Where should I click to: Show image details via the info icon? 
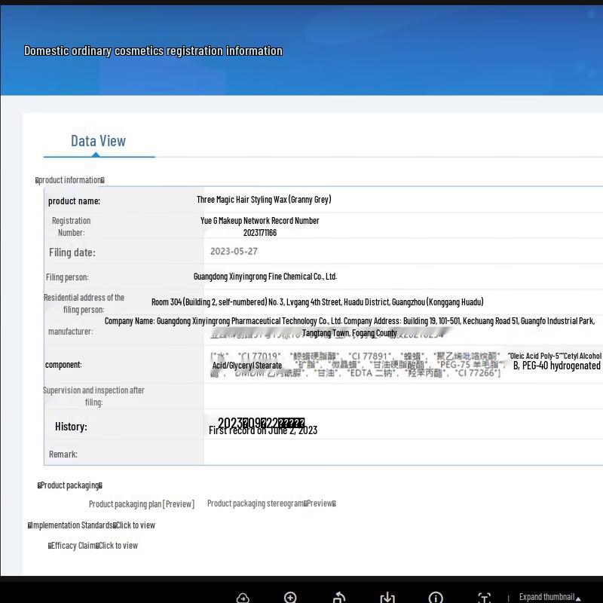coord(436,598)
